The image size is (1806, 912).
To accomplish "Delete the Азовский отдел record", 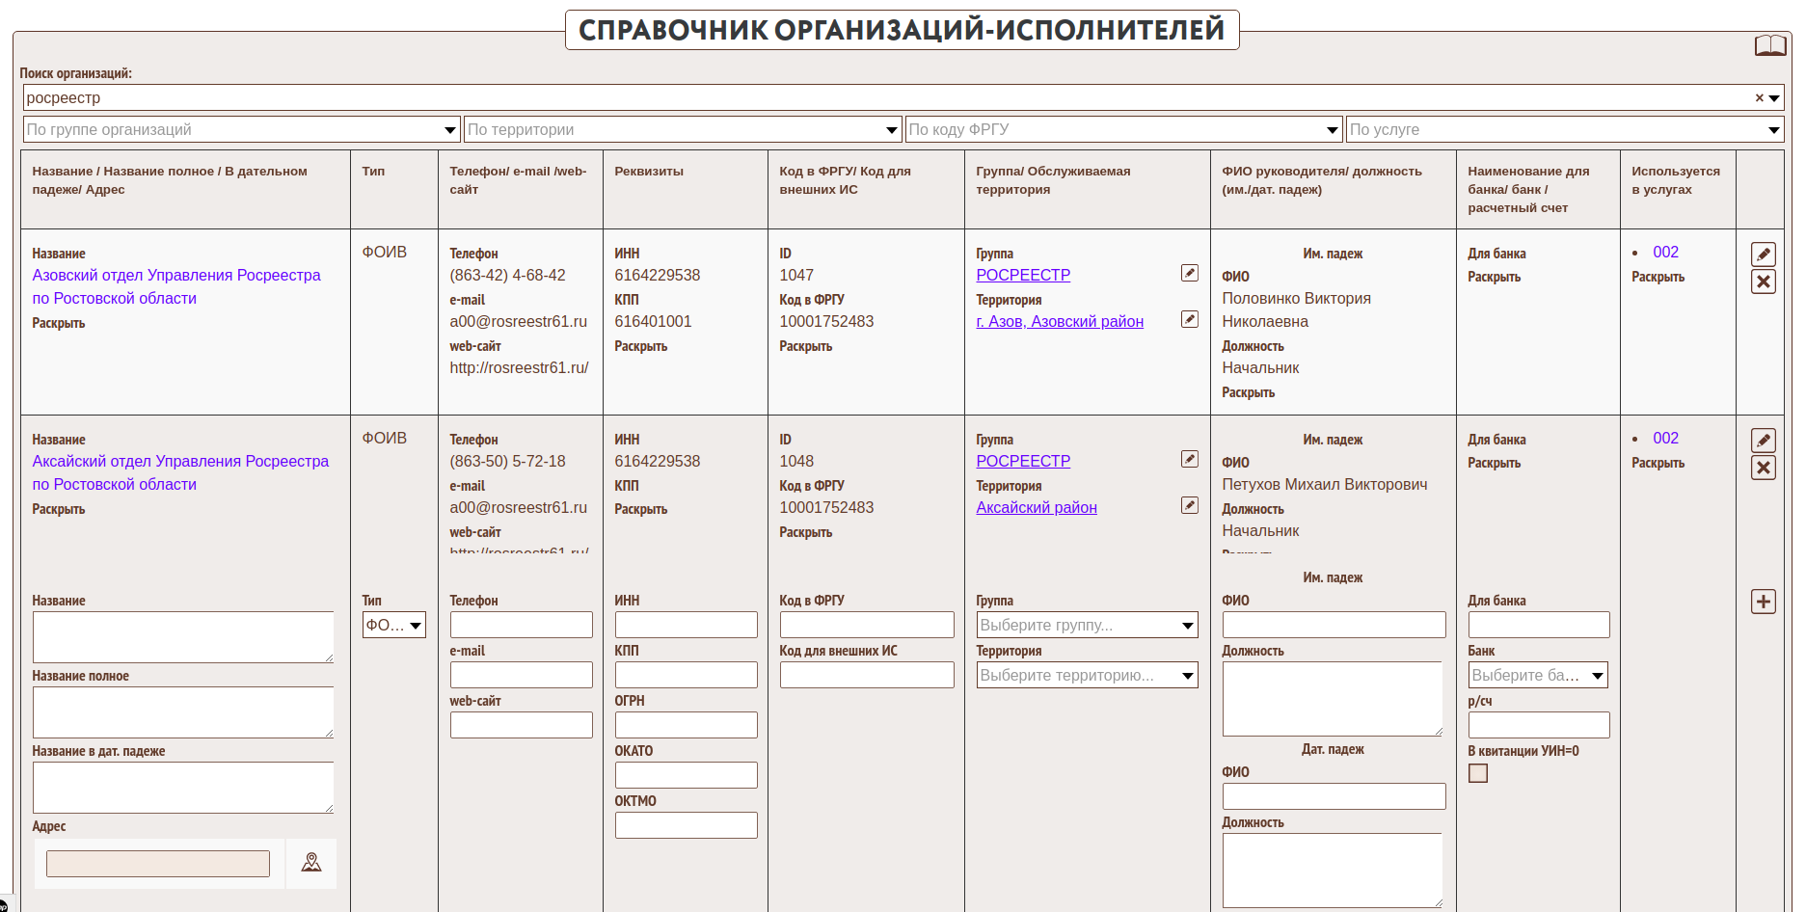I will [x=1763, y=282].
